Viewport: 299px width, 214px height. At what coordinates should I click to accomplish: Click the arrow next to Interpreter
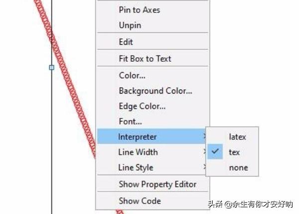click(x=204, y=136)
